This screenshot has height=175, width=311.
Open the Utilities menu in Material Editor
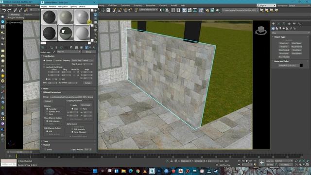click(x=82, y=6)
